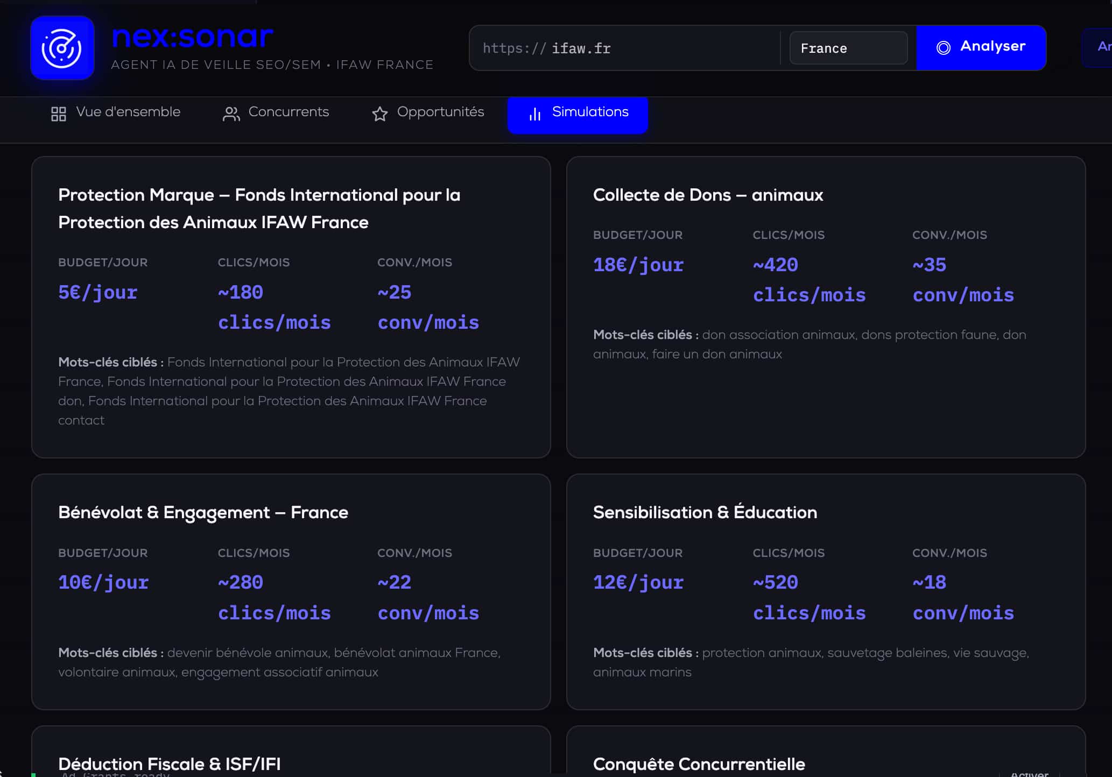This screenshot has width=1112, height=777.
Task: Click the '~420 clics/mois' figure
Action: (810, 280)
